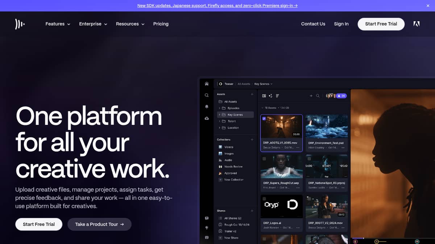435x244 pixels.
Task: Open the Images collection
Action: pos(226,153)
